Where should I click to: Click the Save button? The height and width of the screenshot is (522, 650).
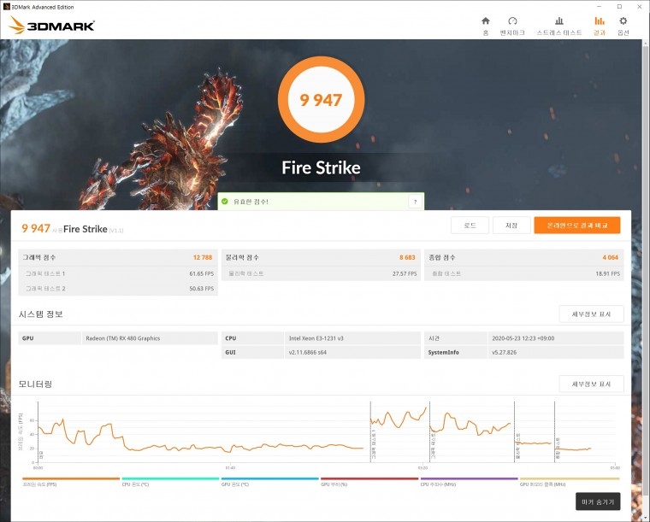[x=511, y=226]
